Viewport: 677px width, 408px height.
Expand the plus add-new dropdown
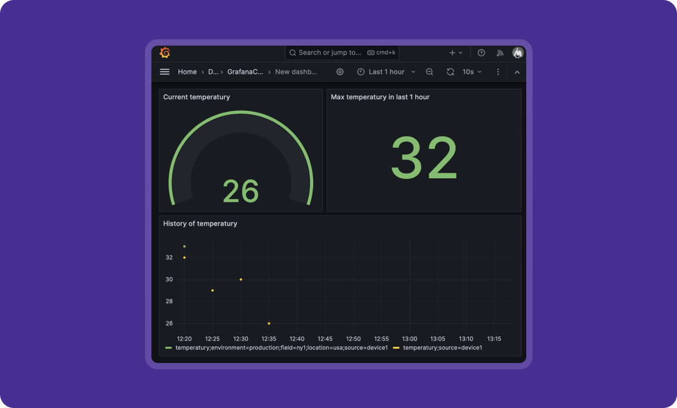pos(456,53)
